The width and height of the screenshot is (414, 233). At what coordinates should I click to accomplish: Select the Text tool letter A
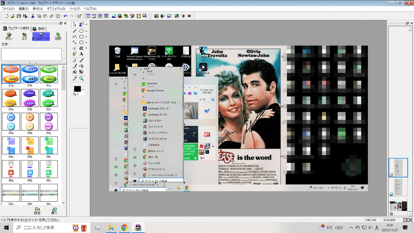click(81, 54)
